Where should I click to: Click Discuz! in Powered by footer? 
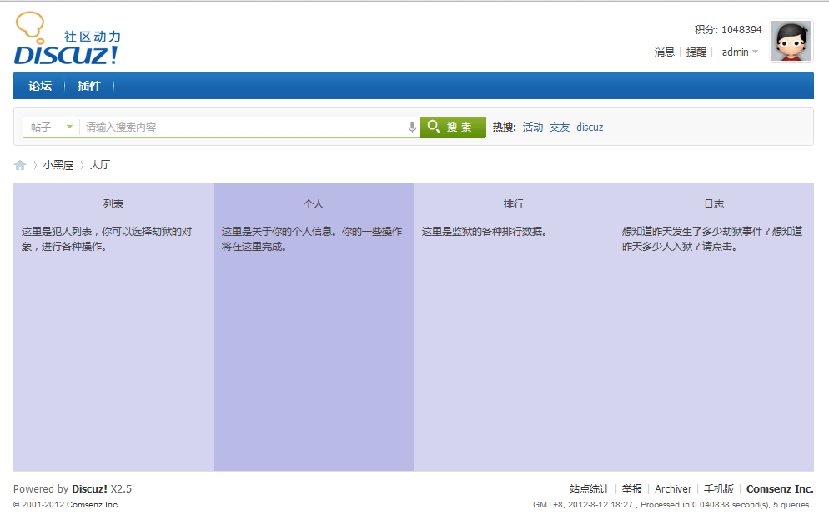(x=89, y=489)
